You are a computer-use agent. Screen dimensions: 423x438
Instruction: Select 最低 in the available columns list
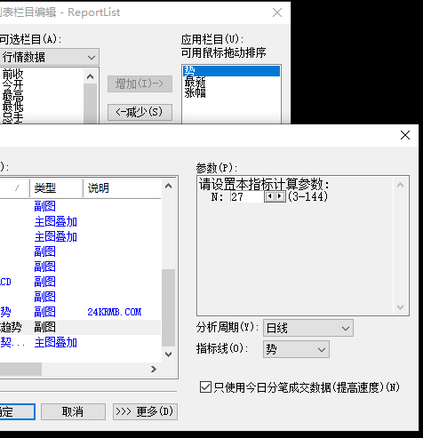coord(12,107)
